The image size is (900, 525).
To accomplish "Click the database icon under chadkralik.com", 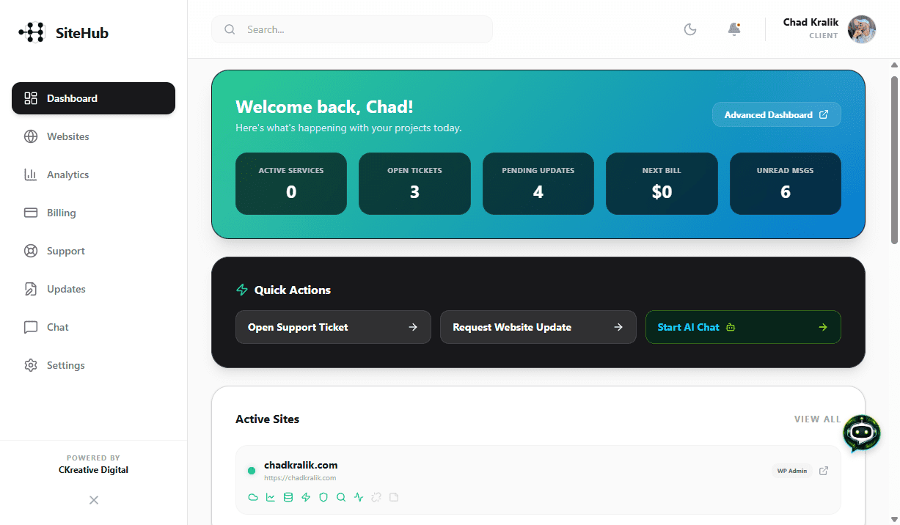I will (288, 497).
